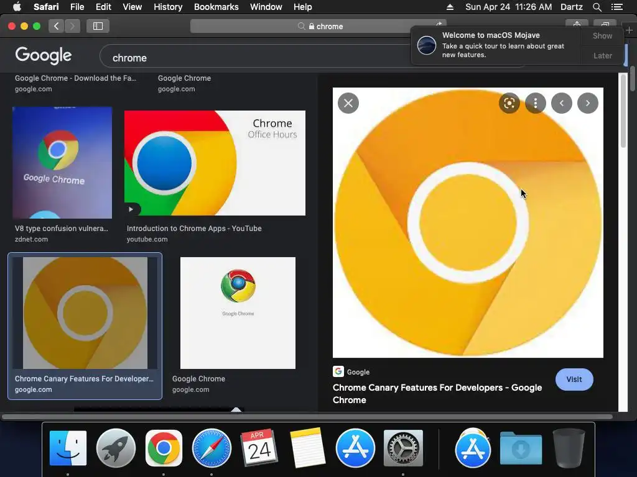Click the Apple menu logo

[x=17, y=7]
